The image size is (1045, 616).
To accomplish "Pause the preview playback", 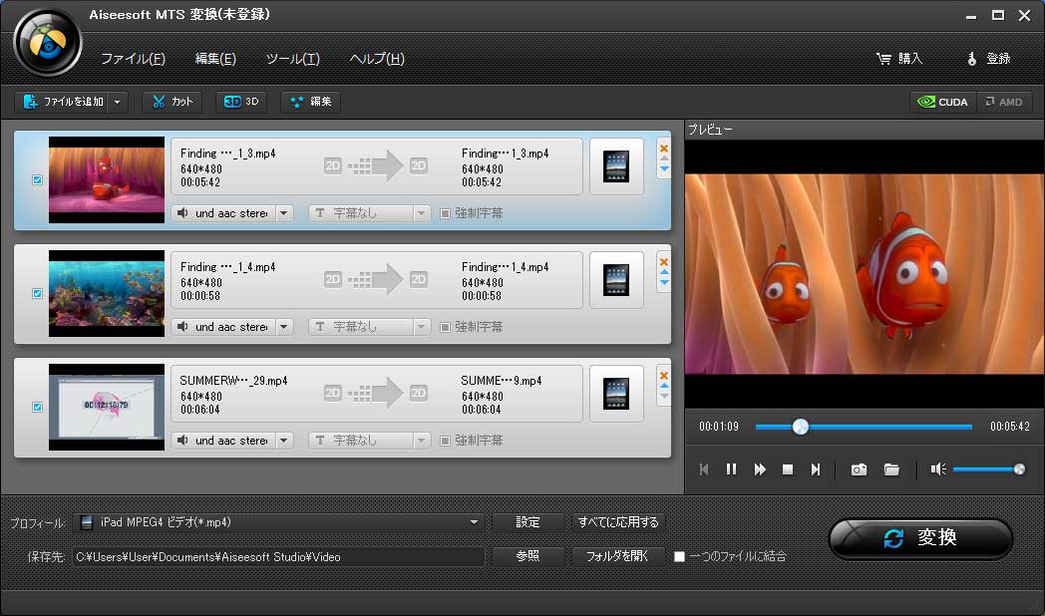I will tap(731, 469).
